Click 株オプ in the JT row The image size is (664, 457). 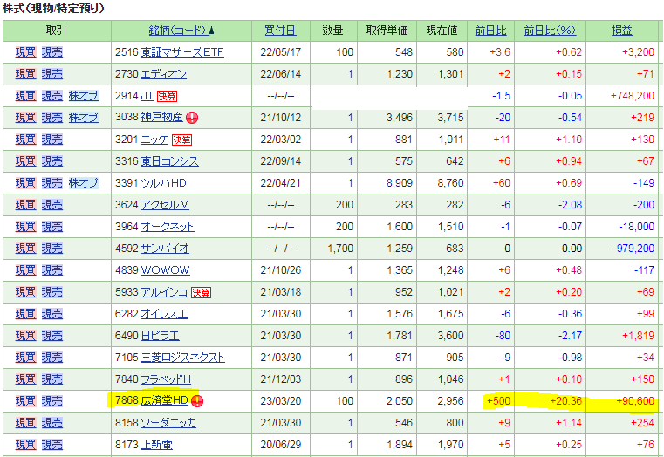point(84,96)
